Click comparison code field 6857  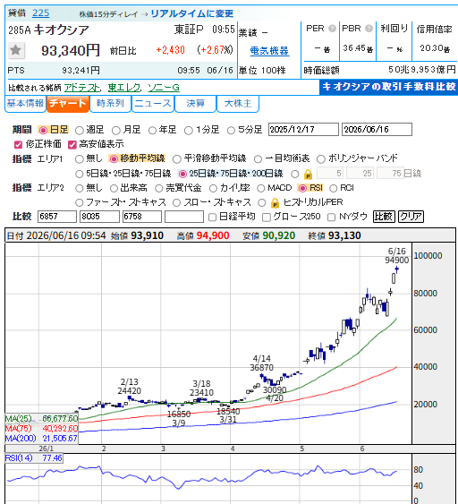coord(57,217)
